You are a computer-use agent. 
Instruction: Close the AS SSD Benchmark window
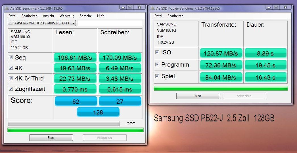pos(140,7)
